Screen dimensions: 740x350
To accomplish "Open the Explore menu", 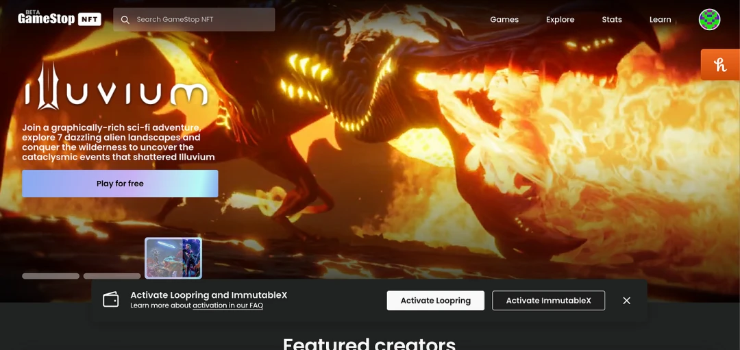I will (x=560, y=20).
